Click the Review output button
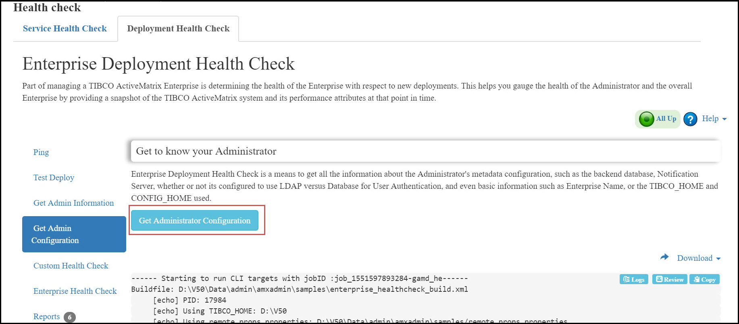The width and height of the screenshot is (739, 324). [x=669, y=279]
